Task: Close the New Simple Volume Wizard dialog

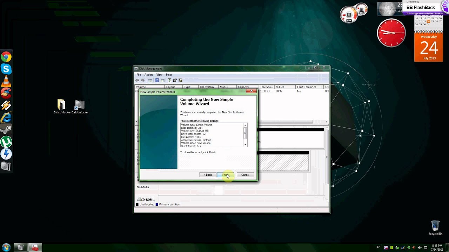Action: click(x=251, y=91)
